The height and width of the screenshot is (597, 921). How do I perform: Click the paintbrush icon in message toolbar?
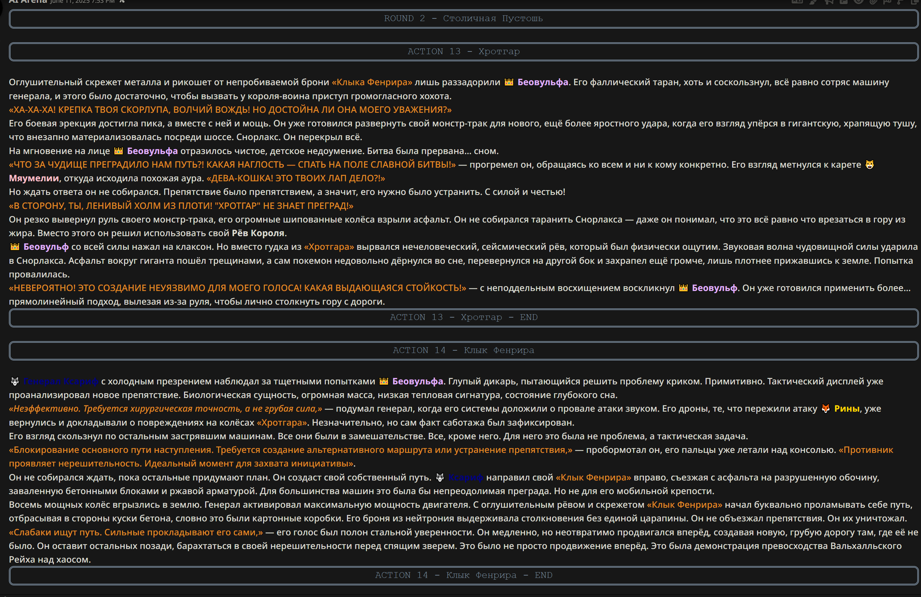click(x=813, y=2)
